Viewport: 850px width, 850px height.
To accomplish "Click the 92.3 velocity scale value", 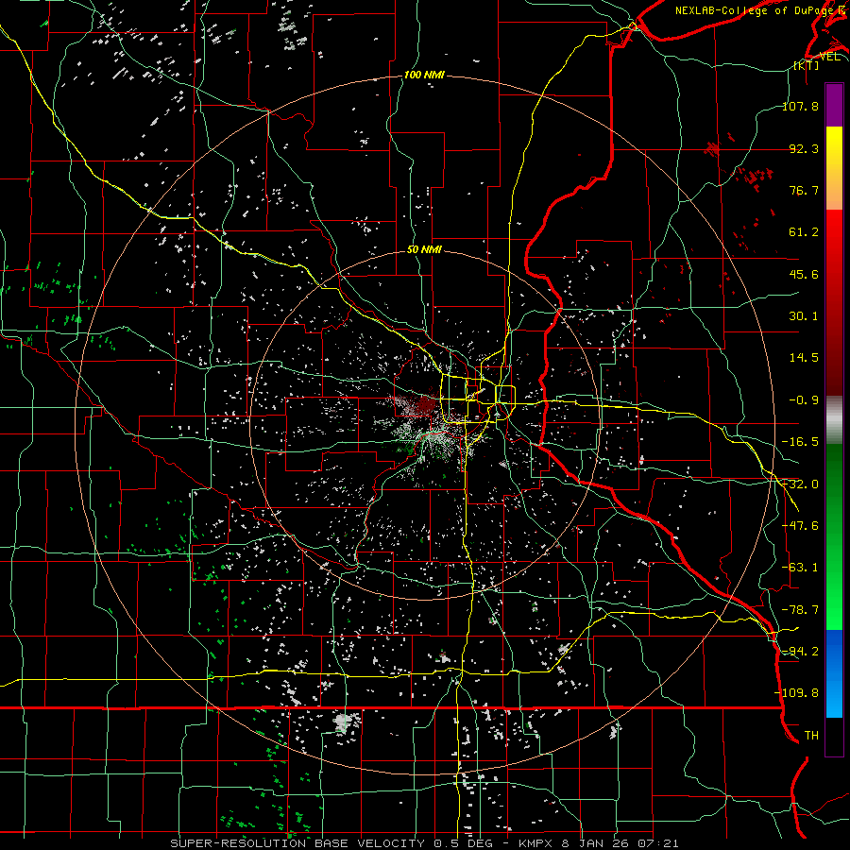I will coord(804,148).
